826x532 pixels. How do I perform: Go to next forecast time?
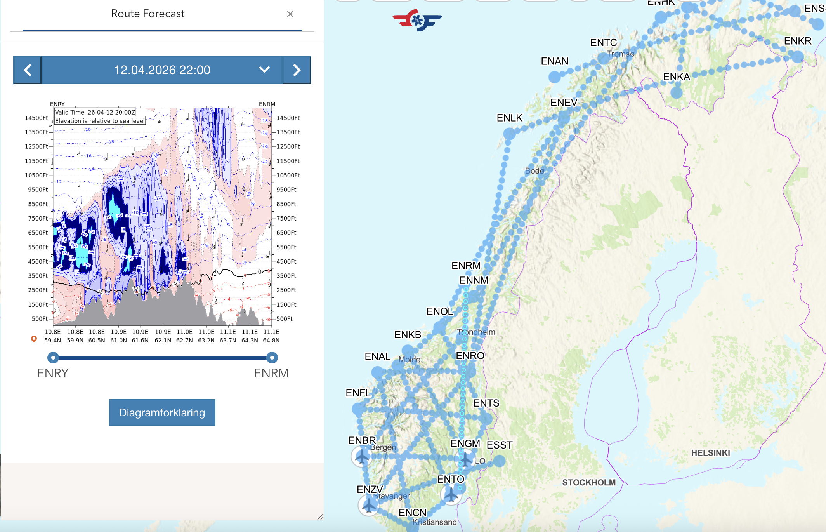coord(297,70)
